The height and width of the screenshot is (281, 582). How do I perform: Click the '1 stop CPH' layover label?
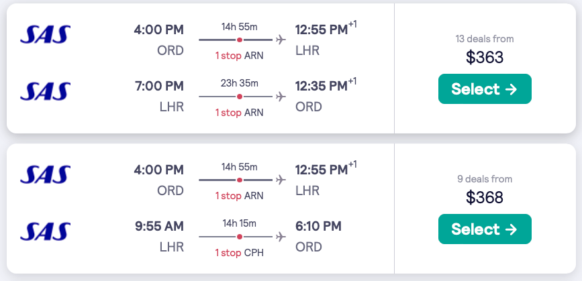pos(239,253)
